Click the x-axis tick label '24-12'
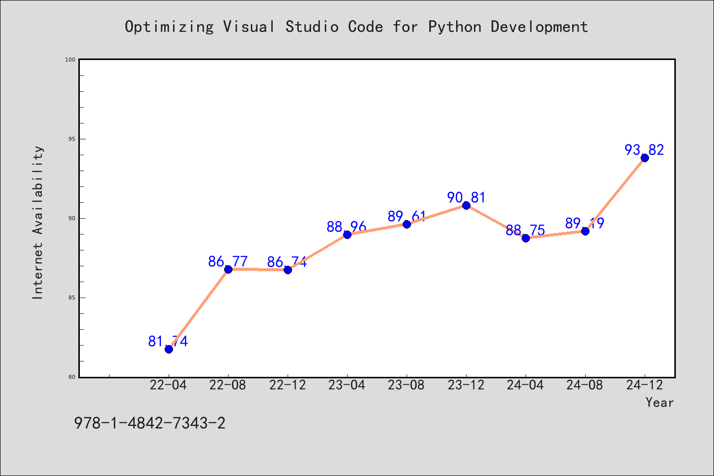 pyautogui.click(x=645, y=385)
